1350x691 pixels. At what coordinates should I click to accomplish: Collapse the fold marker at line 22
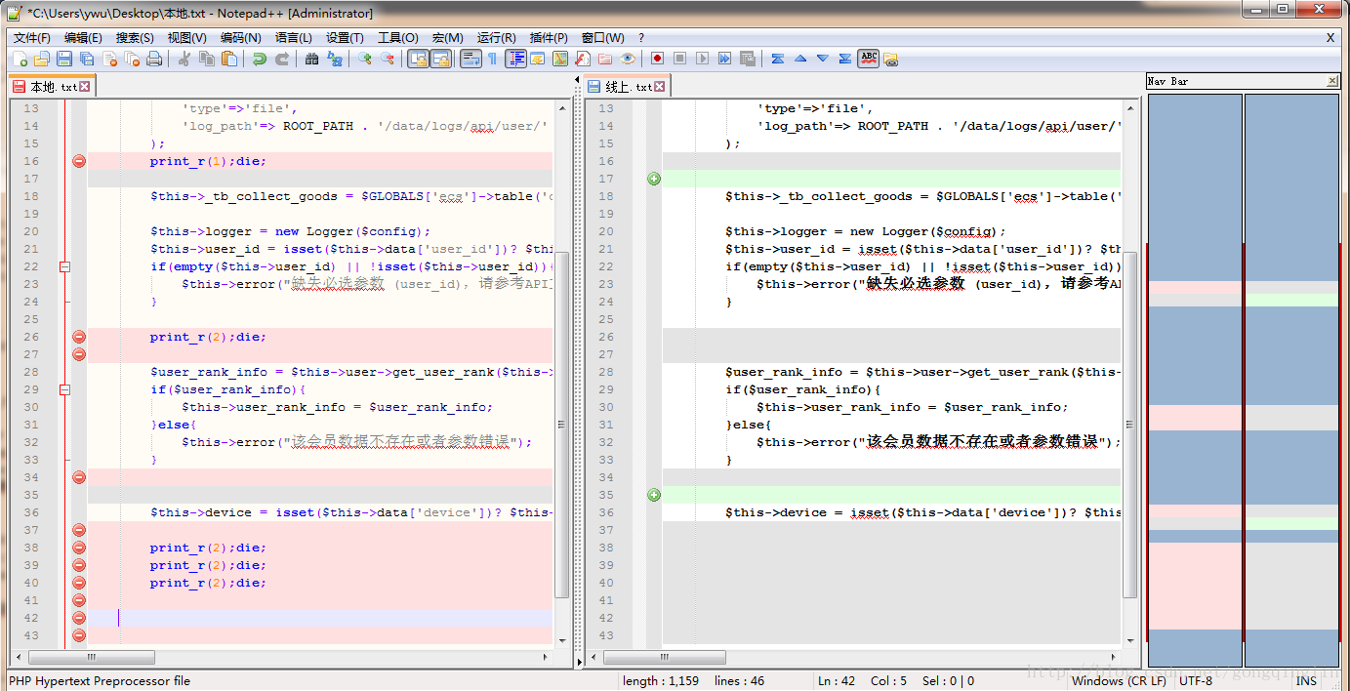[x=65, y=266]
